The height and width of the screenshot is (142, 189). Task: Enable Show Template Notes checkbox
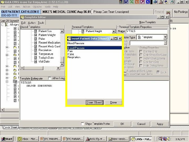point(83,124)
